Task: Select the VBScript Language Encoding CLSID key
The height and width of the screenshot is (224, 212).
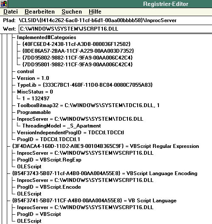Action: (105, 173)
